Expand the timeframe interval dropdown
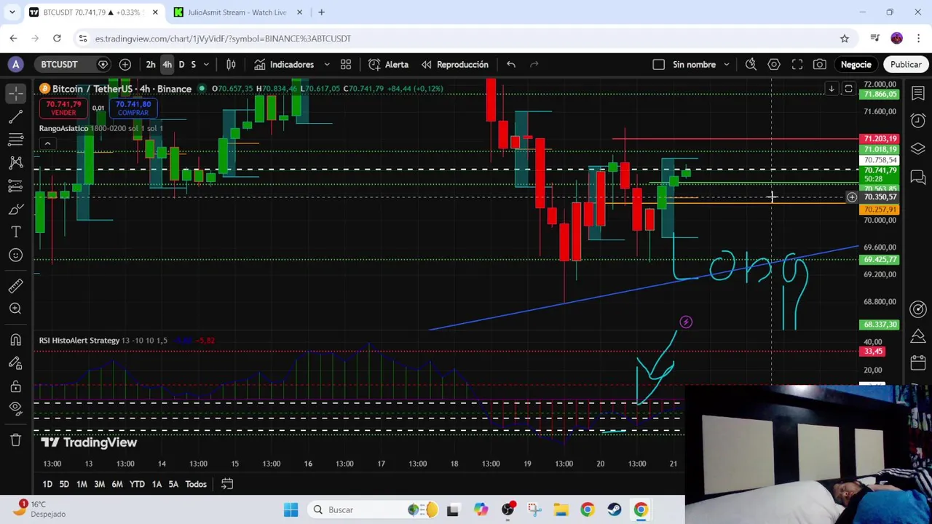The image size is (932, 524). click(206, 64)
